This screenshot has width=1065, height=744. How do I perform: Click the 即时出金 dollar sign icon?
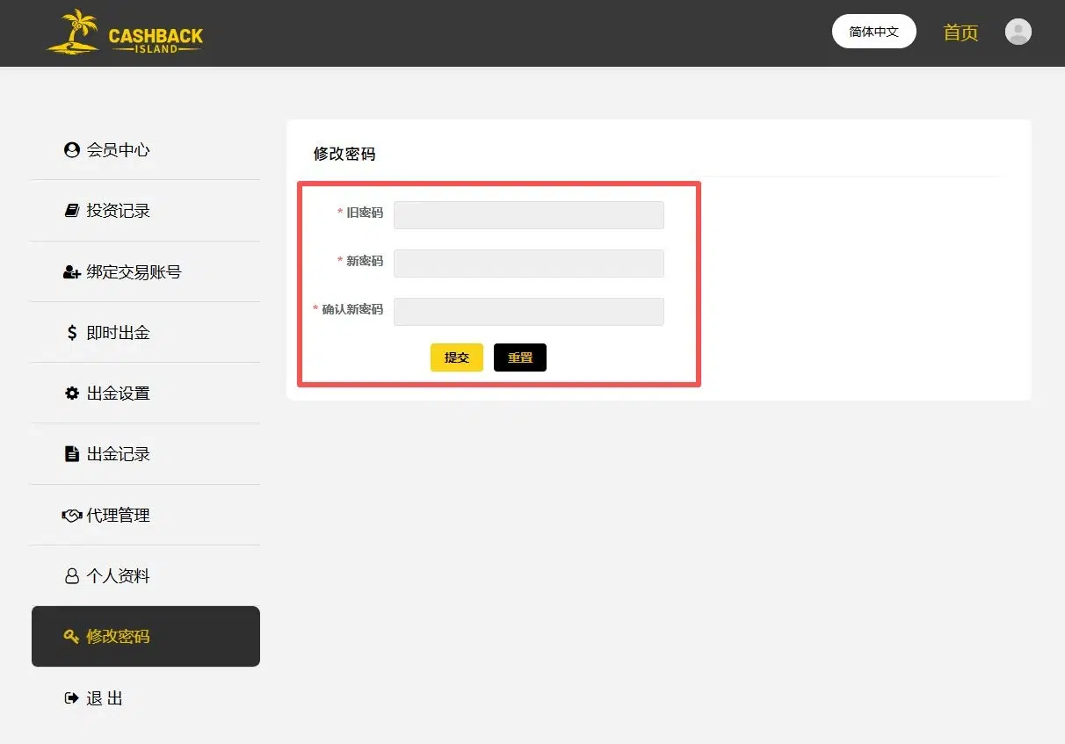[x=72, y=333]
